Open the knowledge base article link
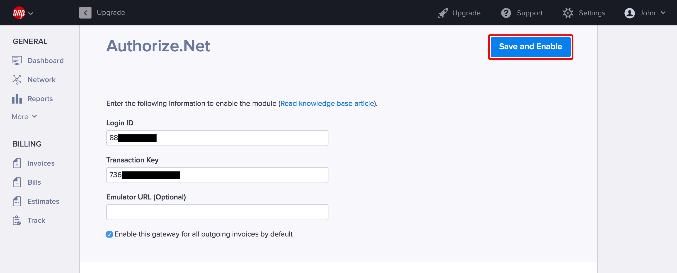Image resolution: width=677 pixels, height=273 pixels. [x=327, y=103]
